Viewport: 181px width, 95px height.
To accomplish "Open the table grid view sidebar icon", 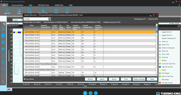I will 3,55.
